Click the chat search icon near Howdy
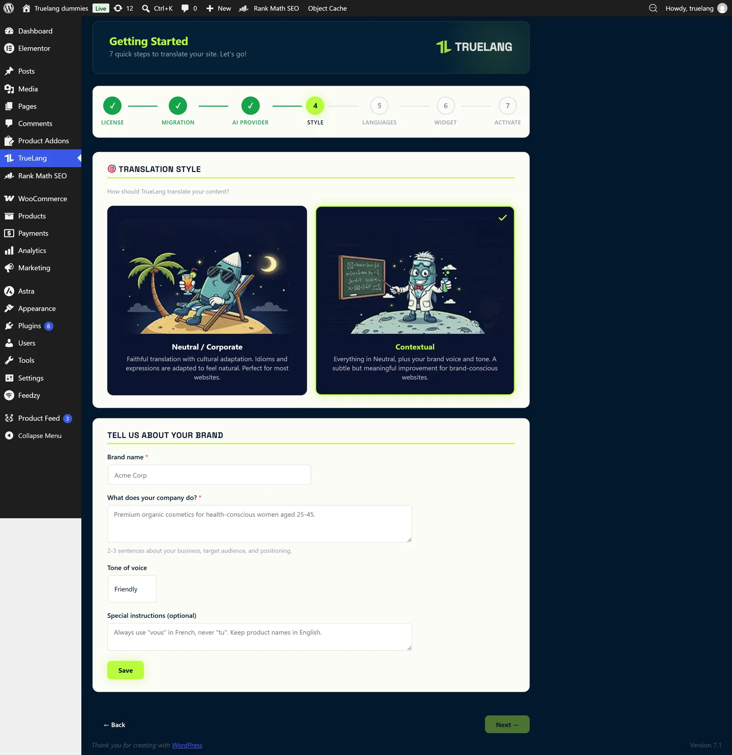Viewport: 732px width, 755px height. tap(653, 8)
